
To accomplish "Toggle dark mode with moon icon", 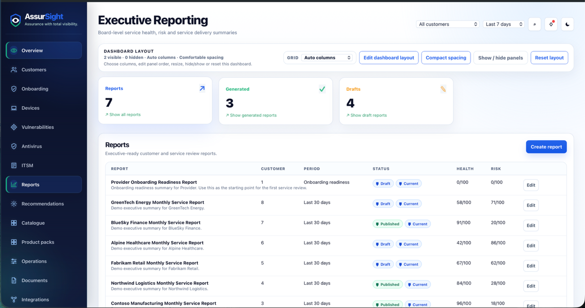I will 567,24.
